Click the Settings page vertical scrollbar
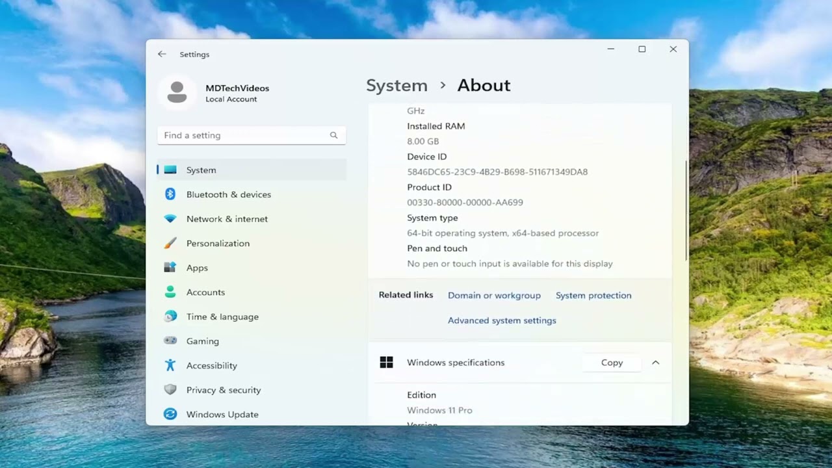The width and height of the screenshot is (832, 468). [686, 211]
